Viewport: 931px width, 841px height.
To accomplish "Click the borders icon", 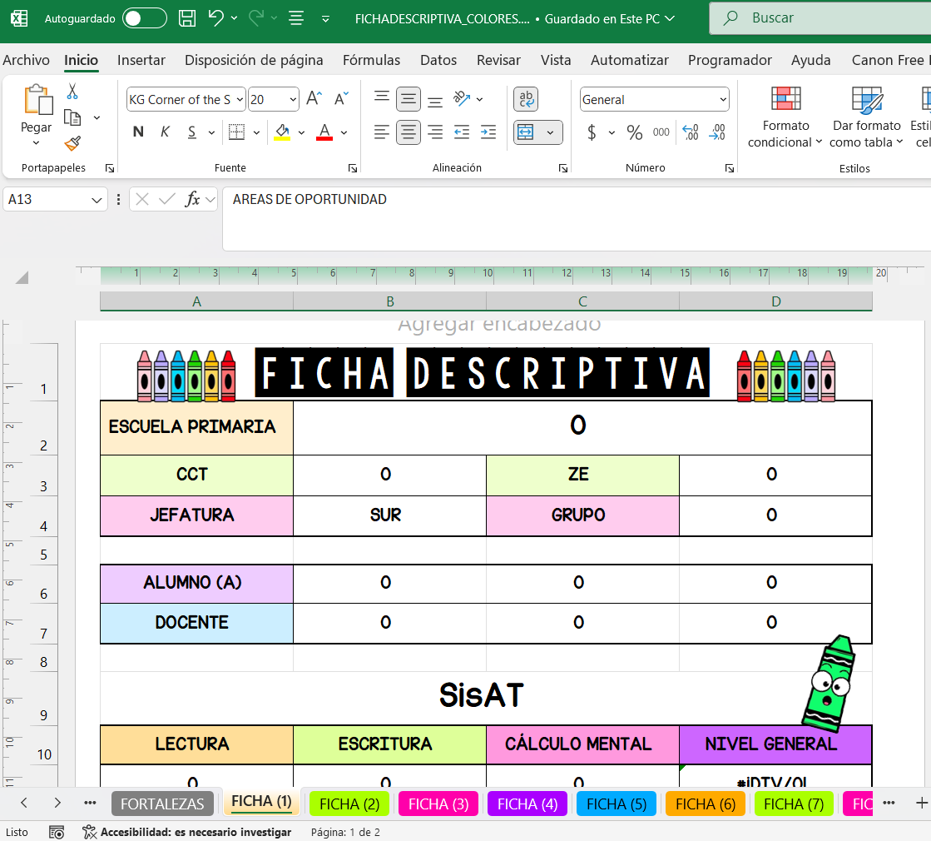I will (x=236, y=132).
